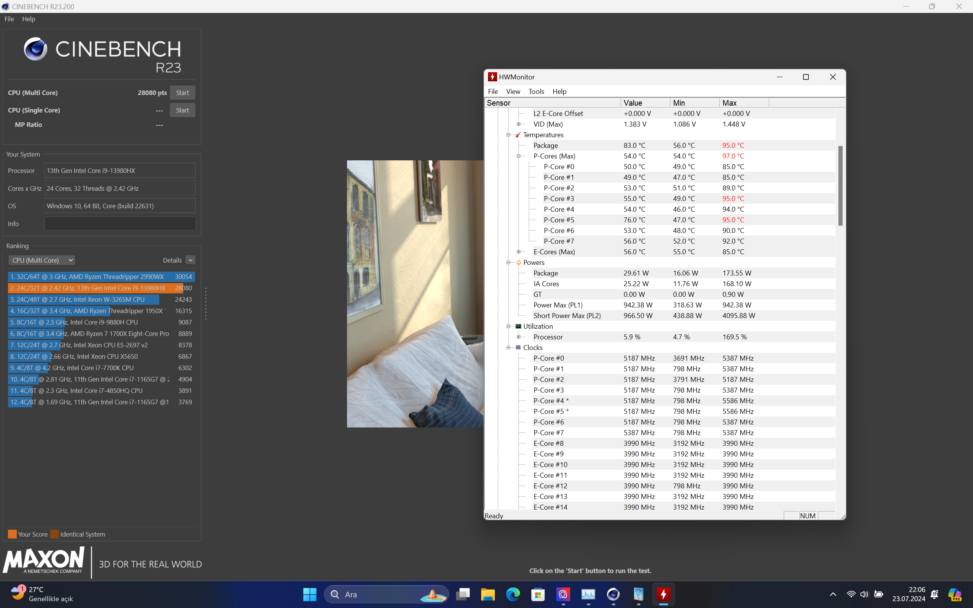The image size is (973, 608).
Task: Click the HWMonitor View menu
Action: [513, 91]
